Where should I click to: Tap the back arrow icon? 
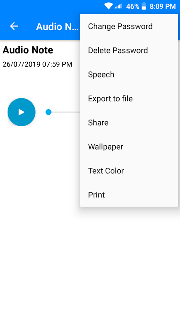[14, 26]
